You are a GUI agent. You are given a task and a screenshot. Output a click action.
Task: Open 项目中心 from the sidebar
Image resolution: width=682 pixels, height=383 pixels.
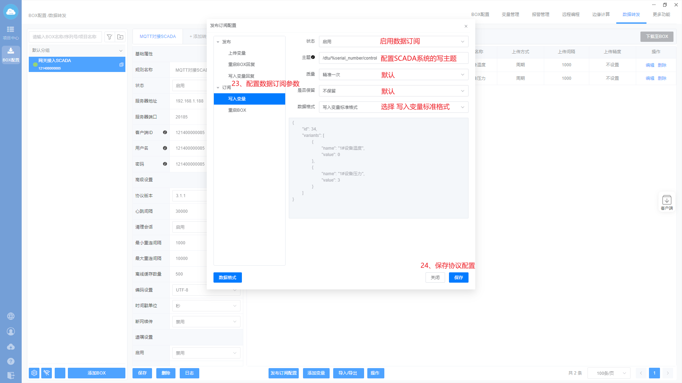click(11, 32)
